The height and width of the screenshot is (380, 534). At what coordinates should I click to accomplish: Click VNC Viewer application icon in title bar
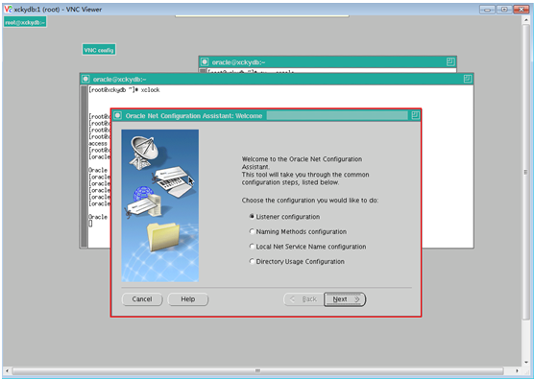tap(9, 10)
